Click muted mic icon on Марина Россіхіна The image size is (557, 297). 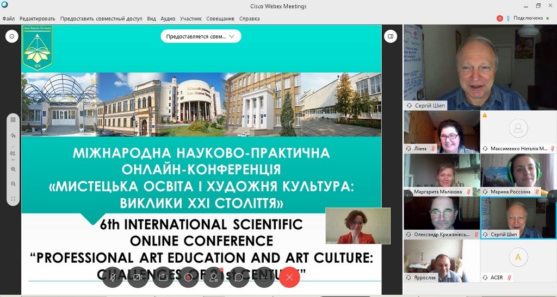(x=537, y=192)
